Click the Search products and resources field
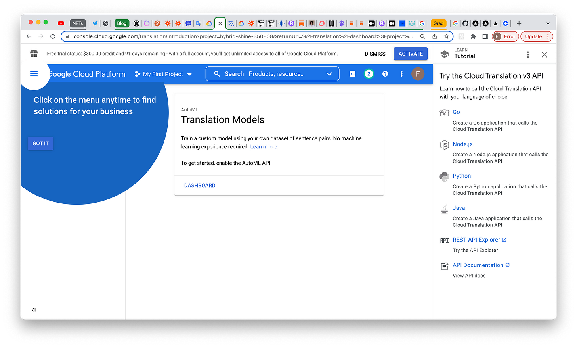Viewport: 577px width, 347px height. pos(273,74)
